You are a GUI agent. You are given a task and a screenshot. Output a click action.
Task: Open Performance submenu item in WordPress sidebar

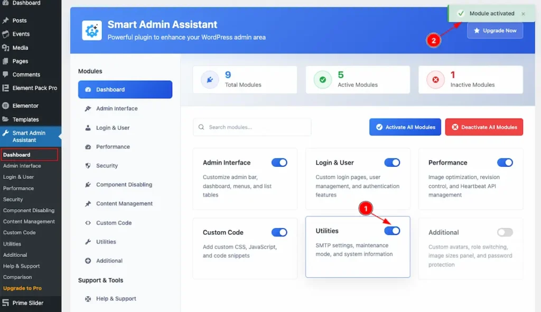click(x=18, y=188)
